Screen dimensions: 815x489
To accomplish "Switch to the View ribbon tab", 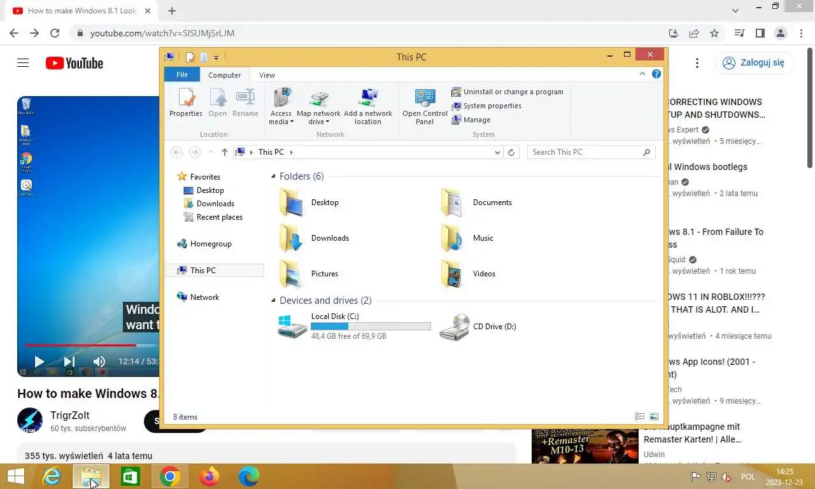I will 267,75.
